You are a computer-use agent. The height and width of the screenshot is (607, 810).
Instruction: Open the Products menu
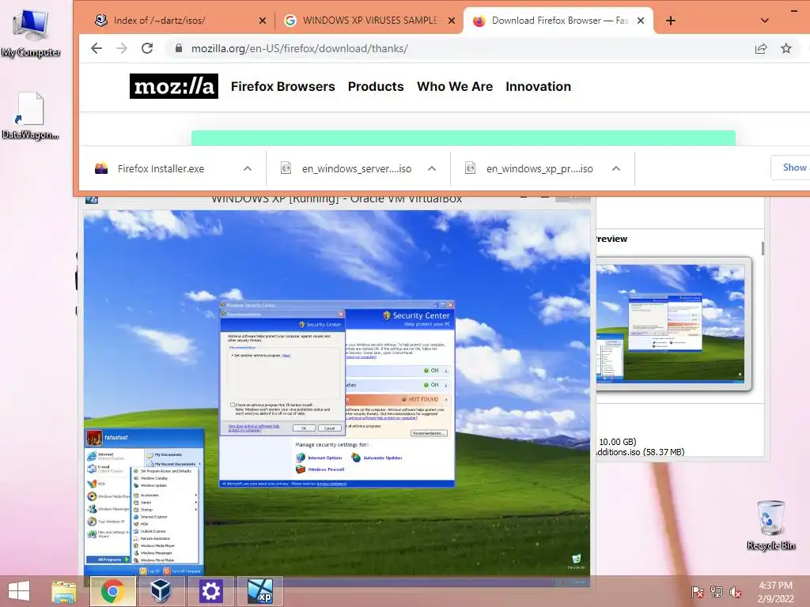tap(376, 86)
